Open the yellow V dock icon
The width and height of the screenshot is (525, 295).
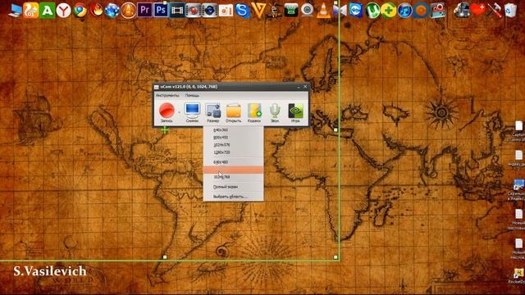click(x=258, y=11)
